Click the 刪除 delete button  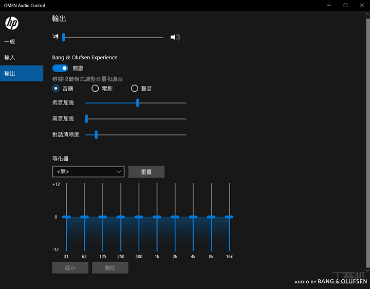(110, 268)
